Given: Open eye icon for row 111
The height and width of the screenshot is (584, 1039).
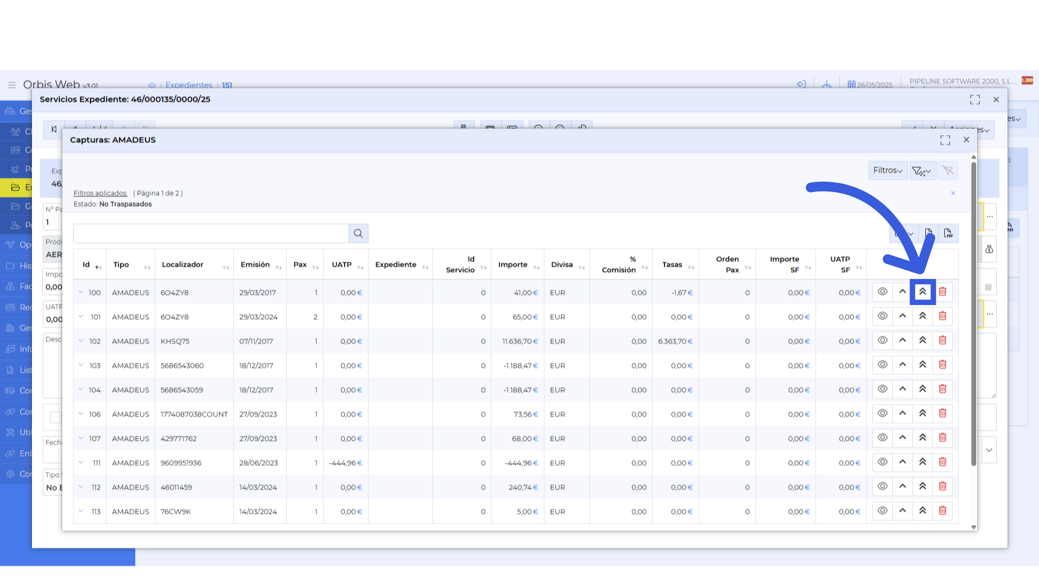Looking at the screenshot, I should click(x=882, y=462).
